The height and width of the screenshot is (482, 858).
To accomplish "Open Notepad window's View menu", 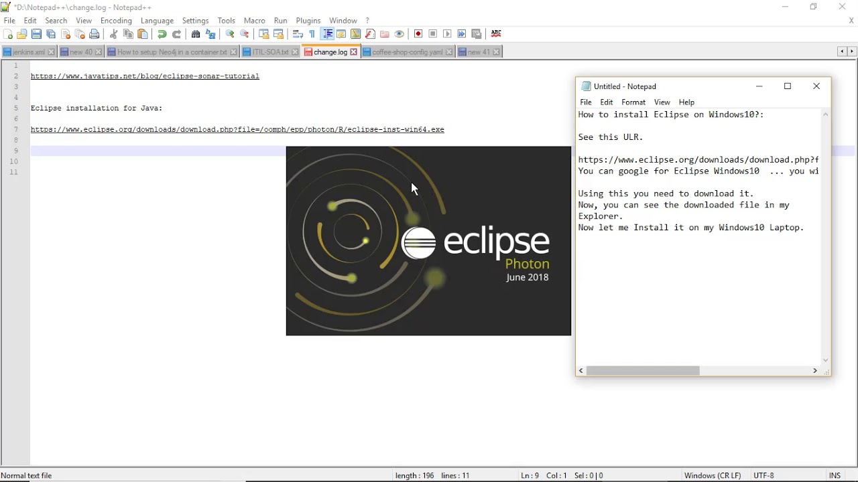I will click(x=662, y=102).
